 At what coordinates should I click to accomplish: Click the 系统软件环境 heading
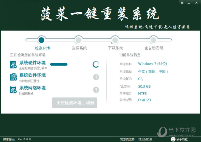click(x=32, y=75)
